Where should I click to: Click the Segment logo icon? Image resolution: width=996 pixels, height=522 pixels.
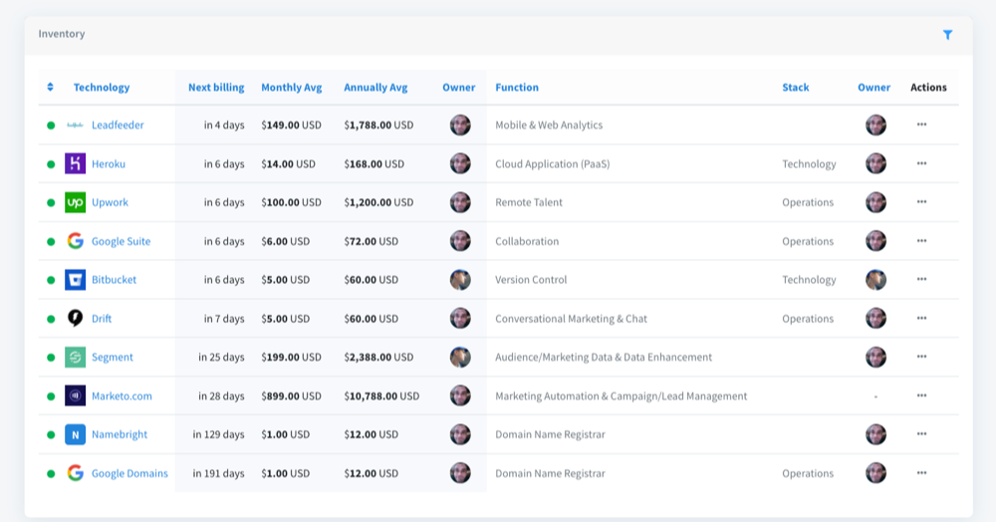point(75,357)
